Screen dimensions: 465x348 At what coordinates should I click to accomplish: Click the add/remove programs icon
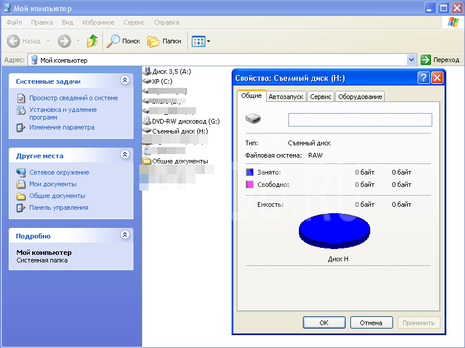point(21,110)
